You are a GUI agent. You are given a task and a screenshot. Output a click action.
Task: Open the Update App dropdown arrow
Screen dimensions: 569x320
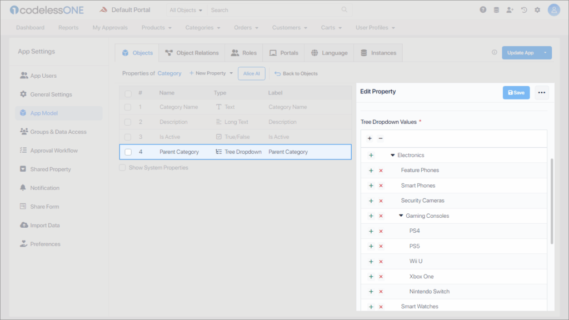pos(545,53)
